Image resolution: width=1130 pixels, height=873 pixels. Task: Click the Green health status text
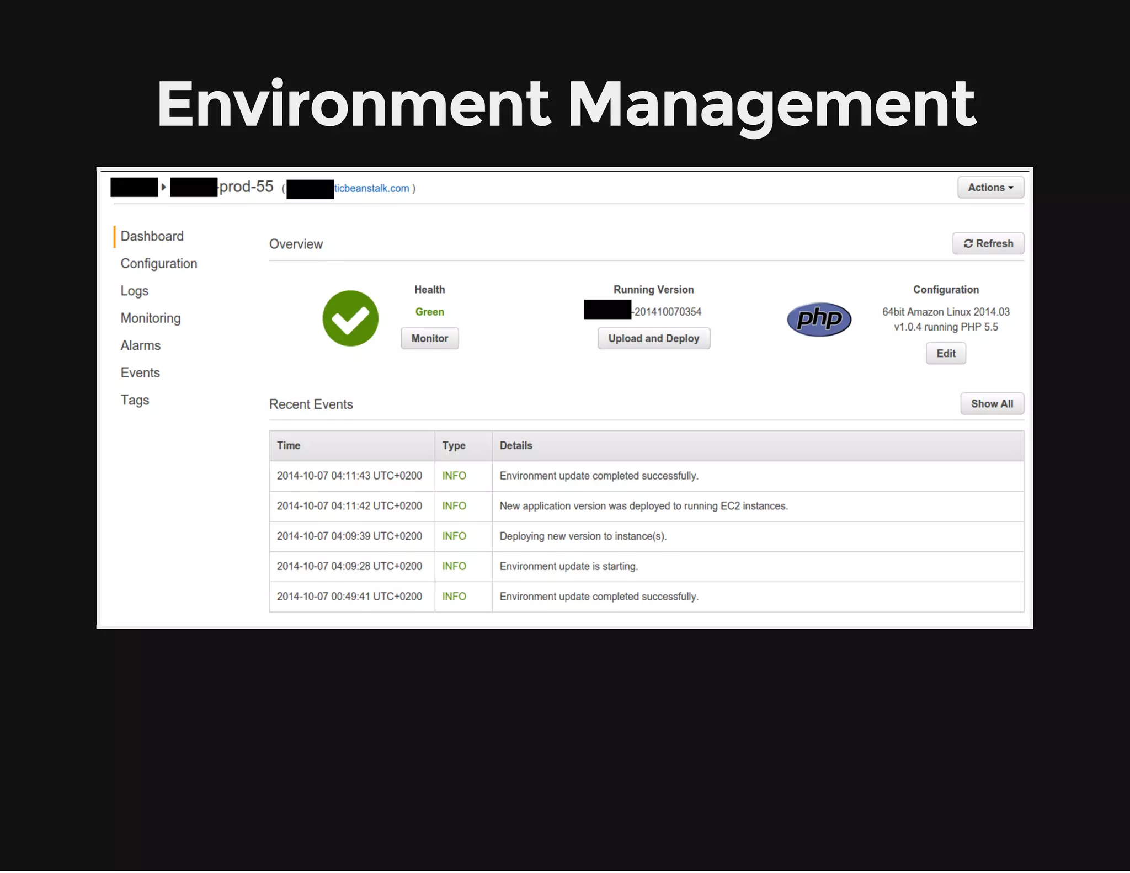point(430,312)
